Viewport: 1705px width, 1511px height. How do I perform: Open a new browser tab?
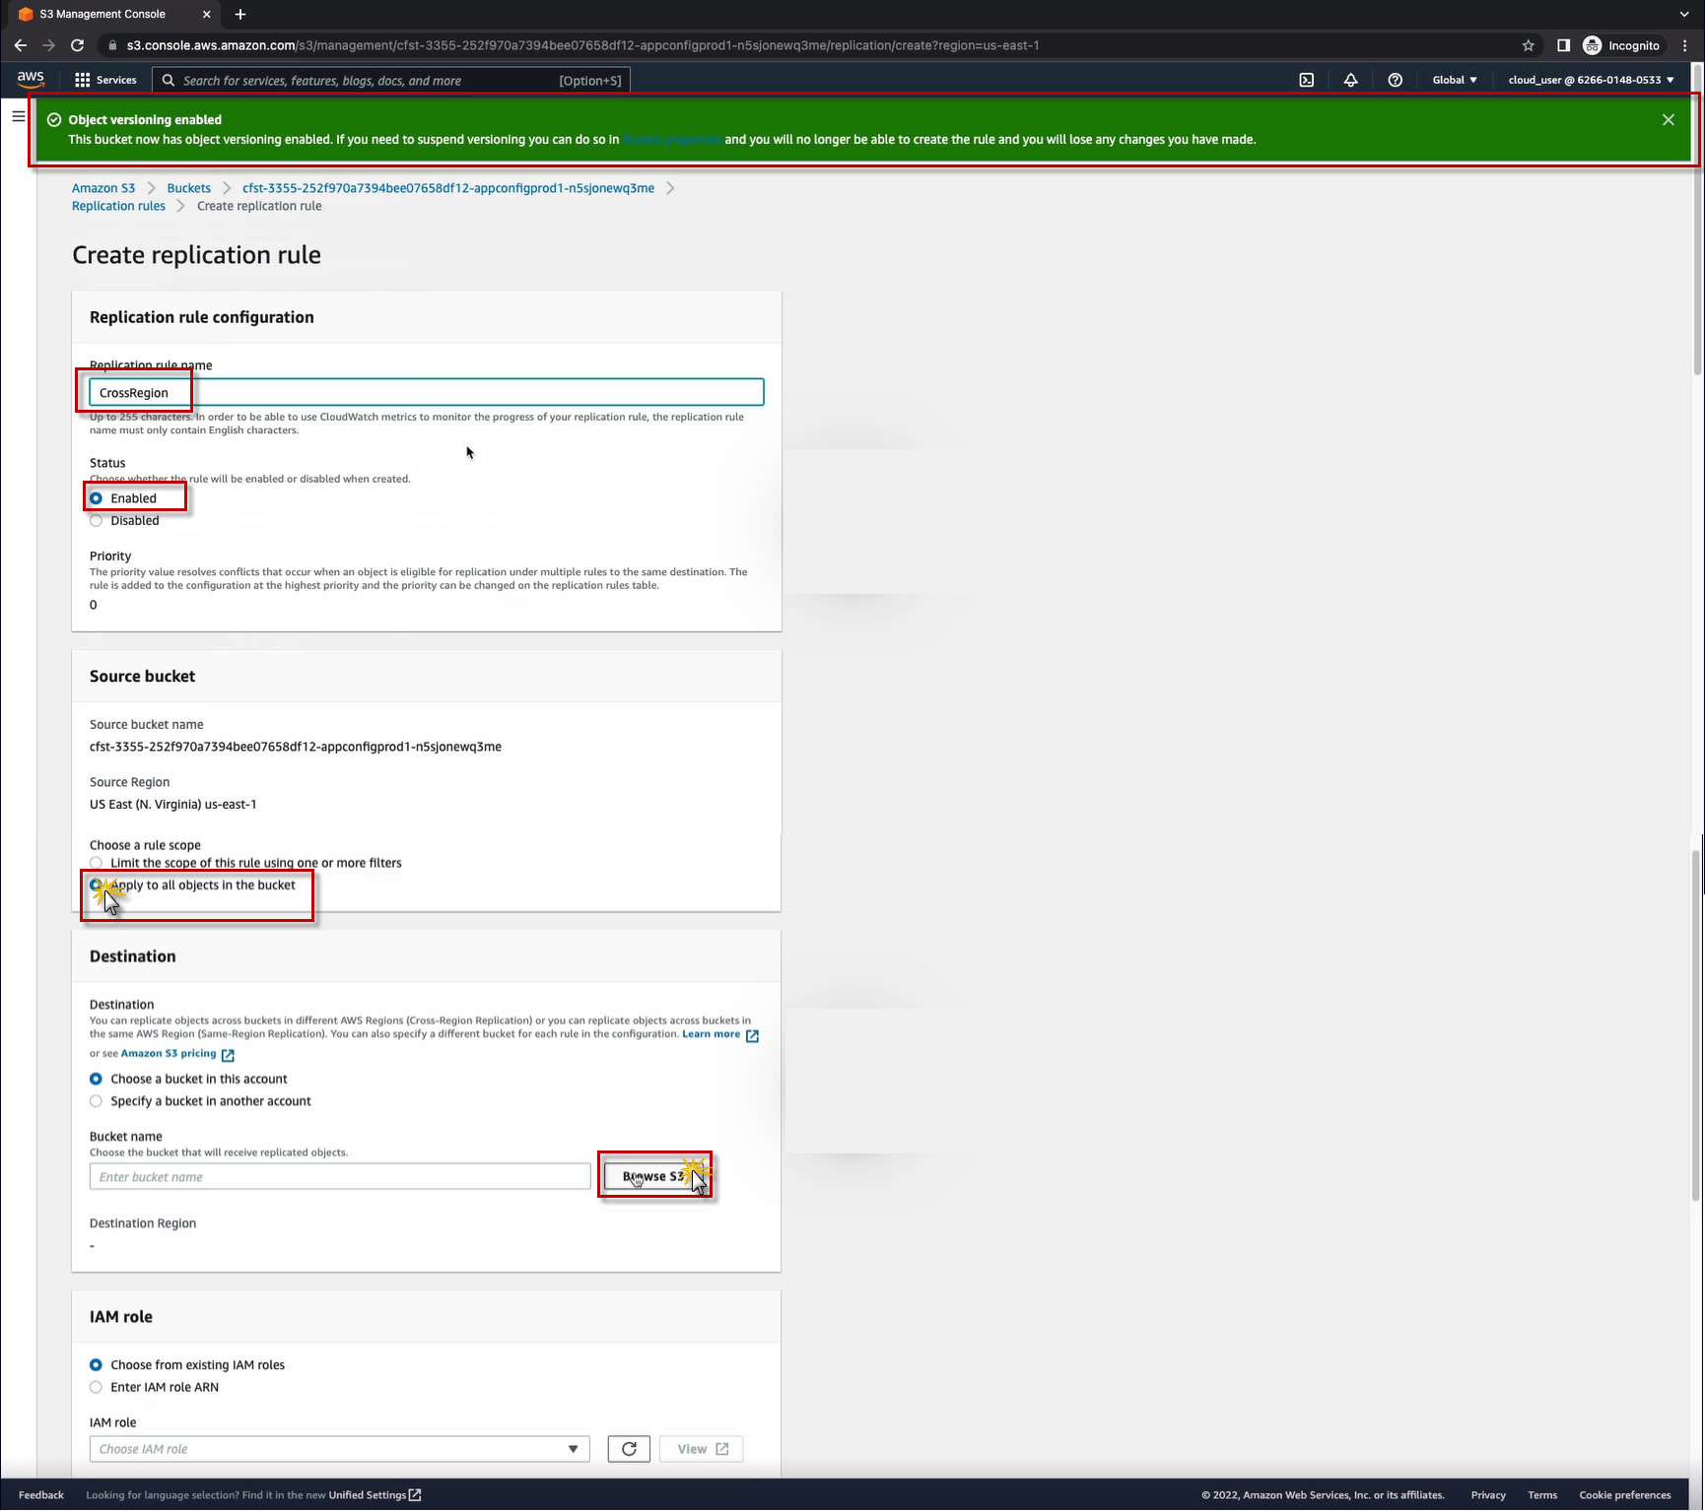[x=240, y=14]
